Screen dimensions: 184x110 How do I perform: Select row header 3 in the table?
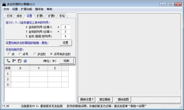pyautogui.click(x=8, y=85)
